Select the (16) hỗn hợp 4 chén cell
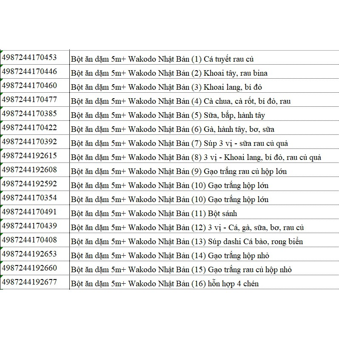 pyautogui.click(x=204, y=282)
